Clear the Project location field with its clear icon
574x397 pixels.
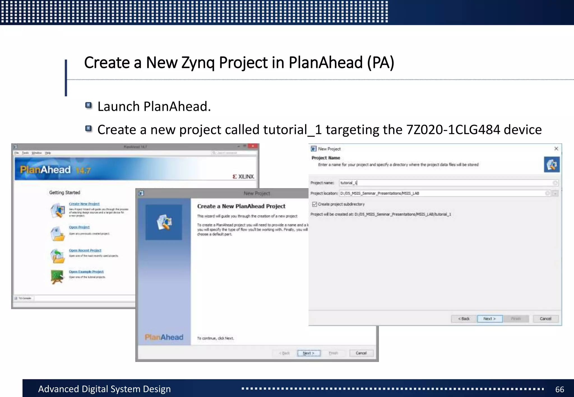(x=547, y=193)
